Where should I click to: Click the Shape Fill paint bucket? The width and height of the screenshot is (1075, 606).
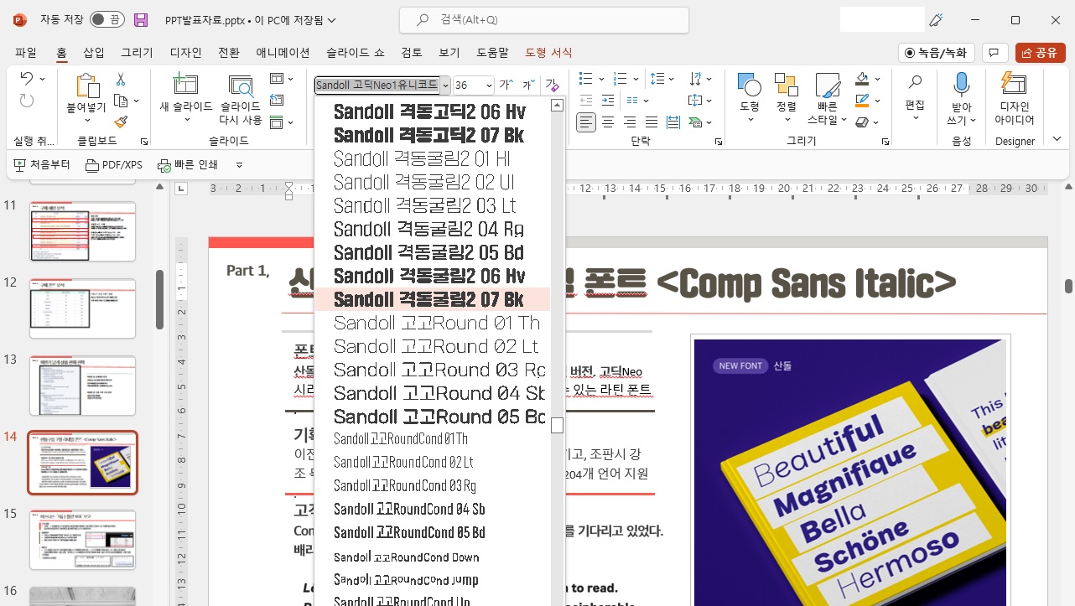[862, 79]
